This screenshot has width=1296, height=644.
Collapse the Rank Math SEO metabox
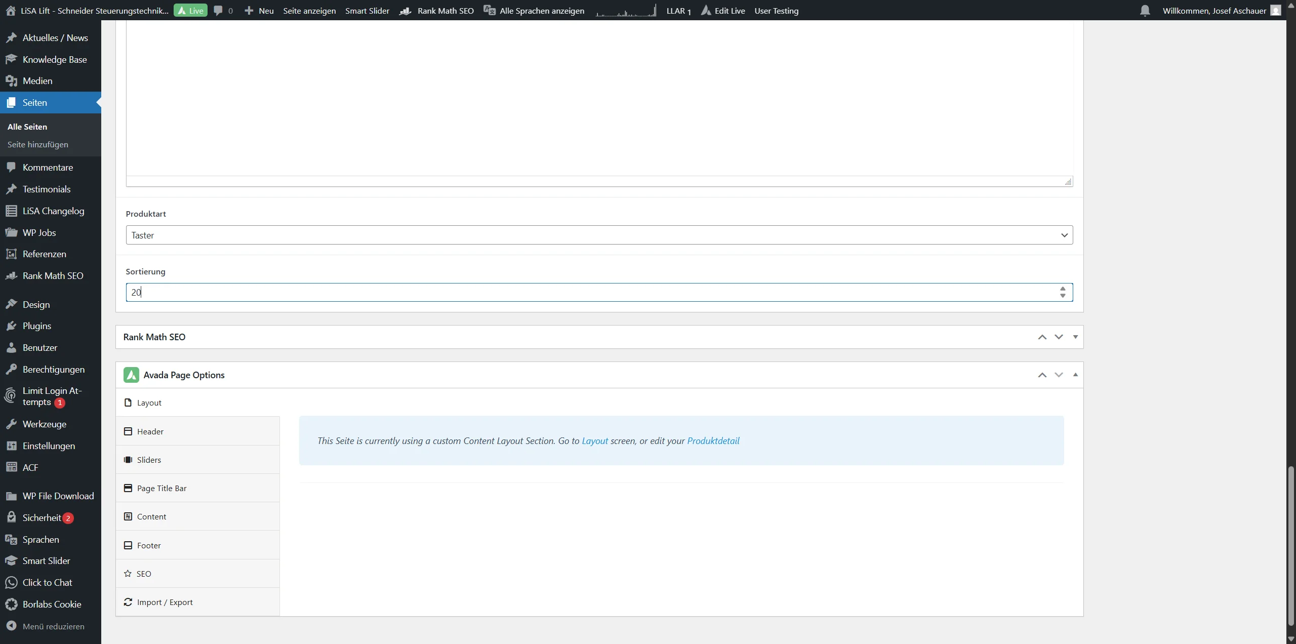[1075, 337]
